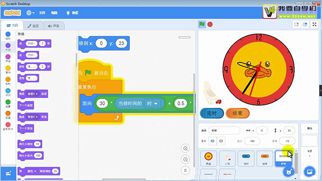Click the blue 定时 button on stage

coord(212,113)
